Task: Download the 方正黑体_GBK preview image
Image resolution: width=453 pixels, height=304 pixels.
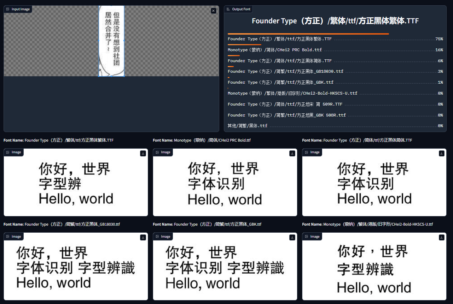Action: (292, 238)
